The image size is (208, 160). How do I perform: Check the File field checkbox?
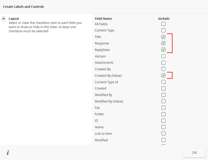point(164,108)
